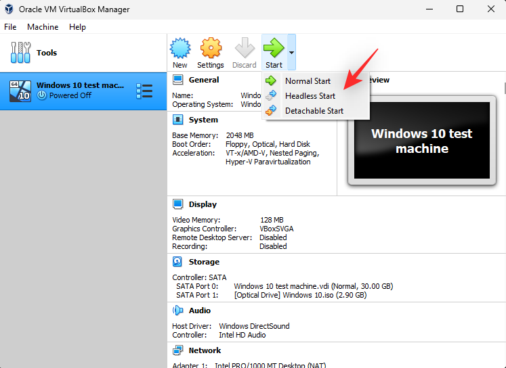Click the Display section screen icon

(177, 204)
